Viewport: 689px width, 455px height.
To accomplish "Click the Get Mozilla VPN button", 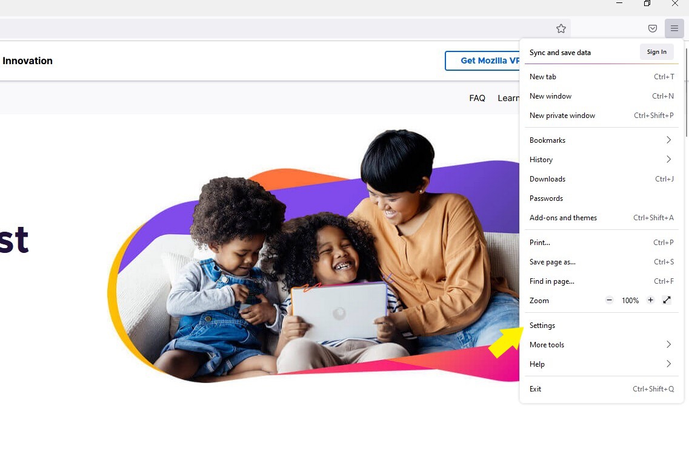I will tap(482, 61).
